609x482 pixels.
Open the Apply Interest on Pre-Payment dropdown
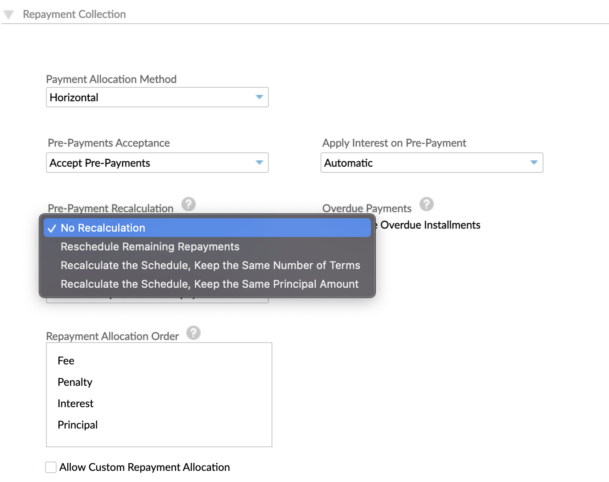(432, 163)
